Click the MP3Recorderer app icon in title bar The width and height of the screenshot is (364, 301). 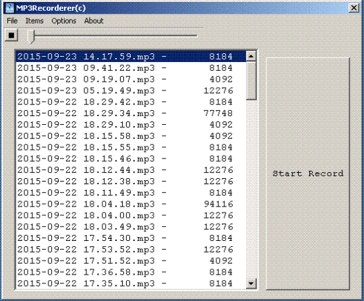tap(9, 8)
